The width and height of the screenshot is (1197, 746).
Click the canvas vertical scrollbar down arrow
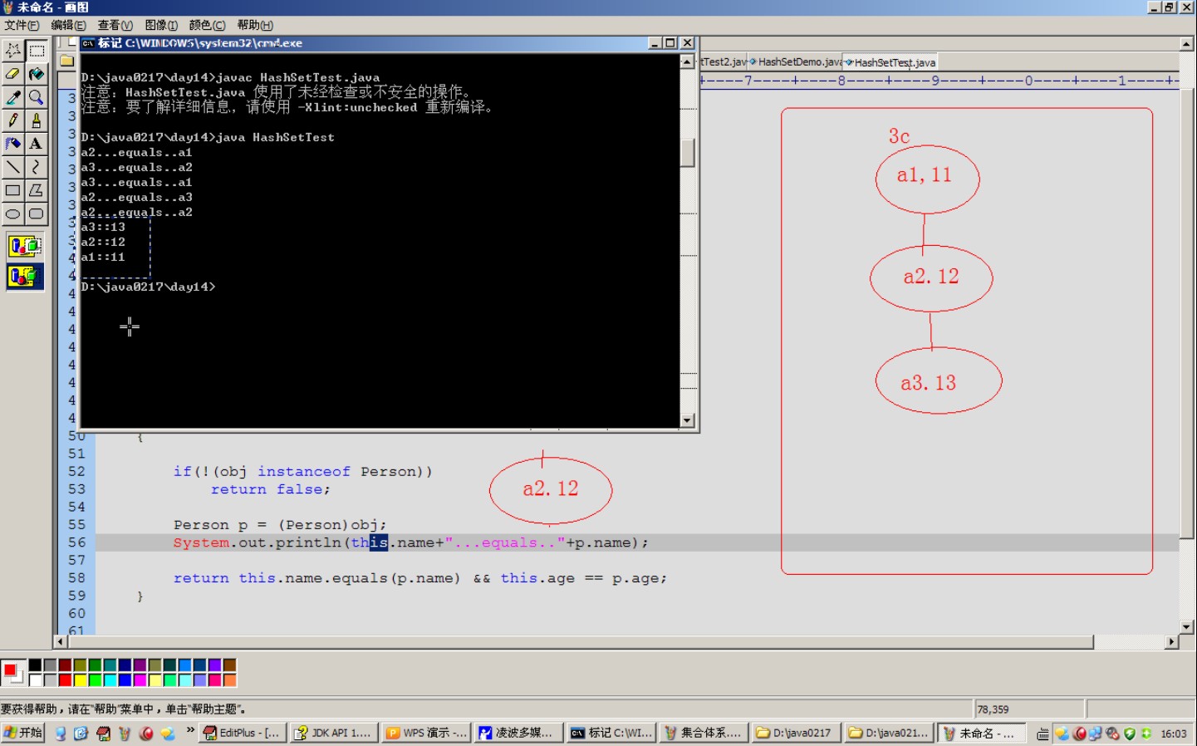tap(1187, 627)
